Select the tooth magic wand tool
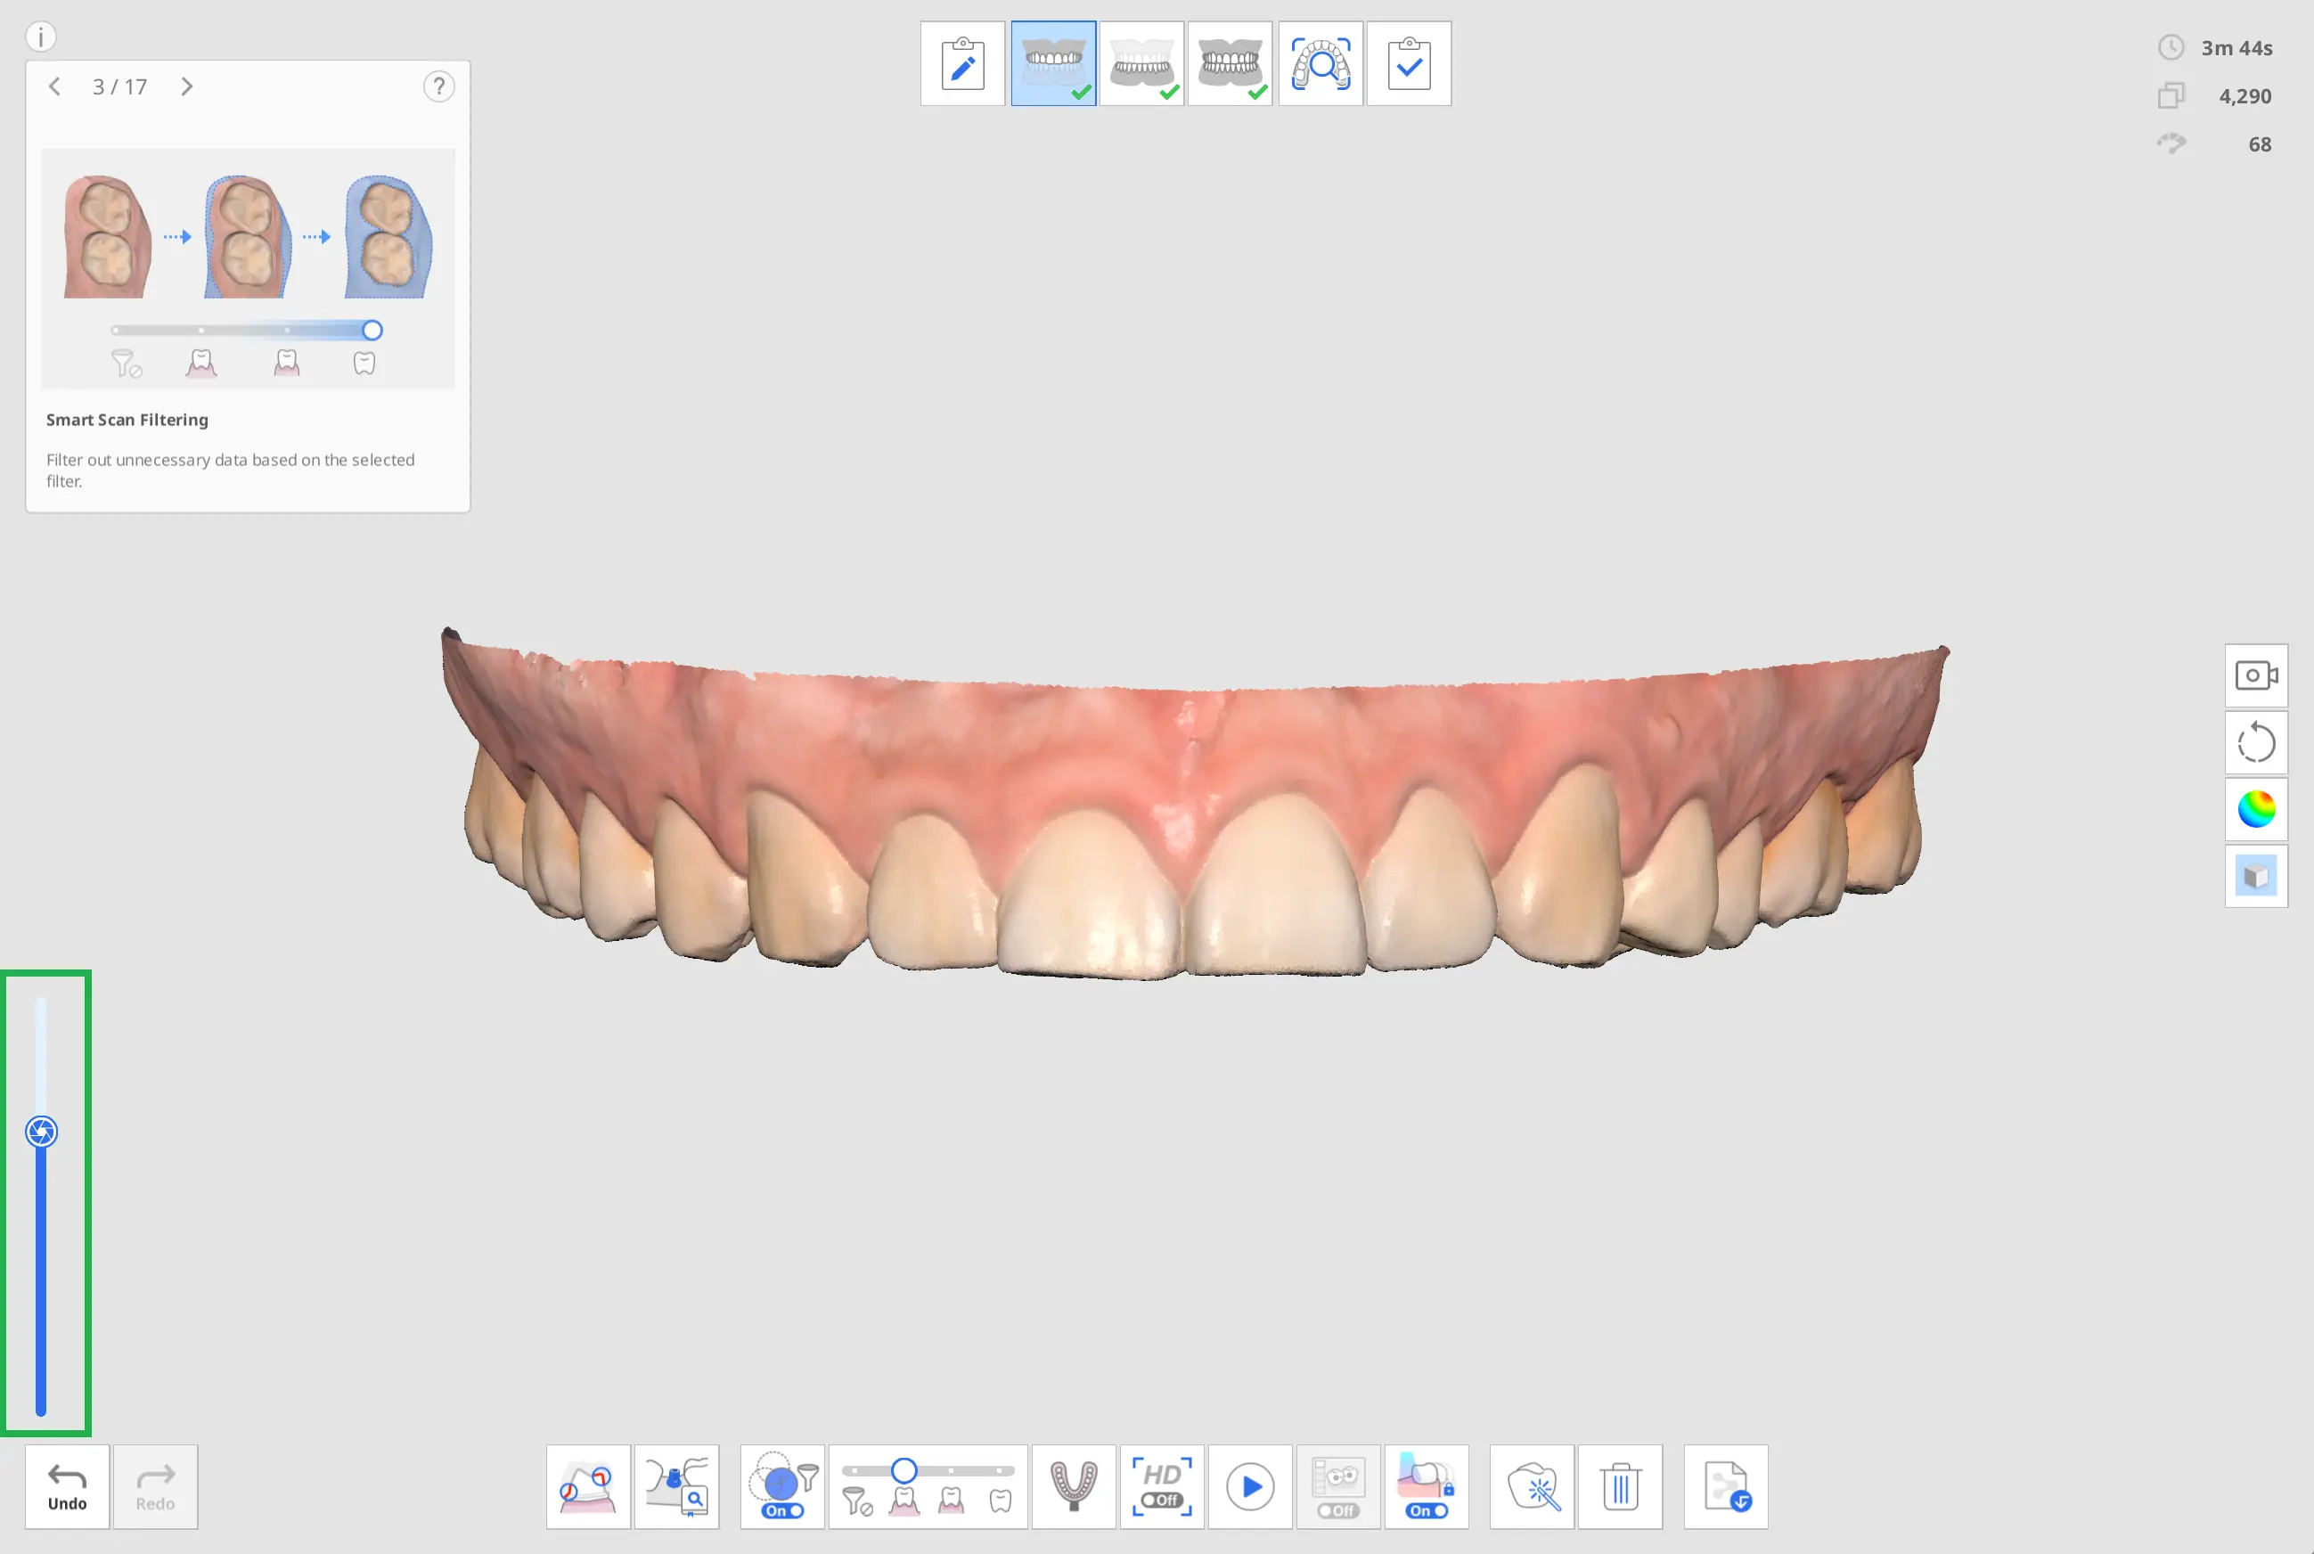Image resolution: width=2314 pixels, height=1554 pixels. click(x=1532, y=1486)
